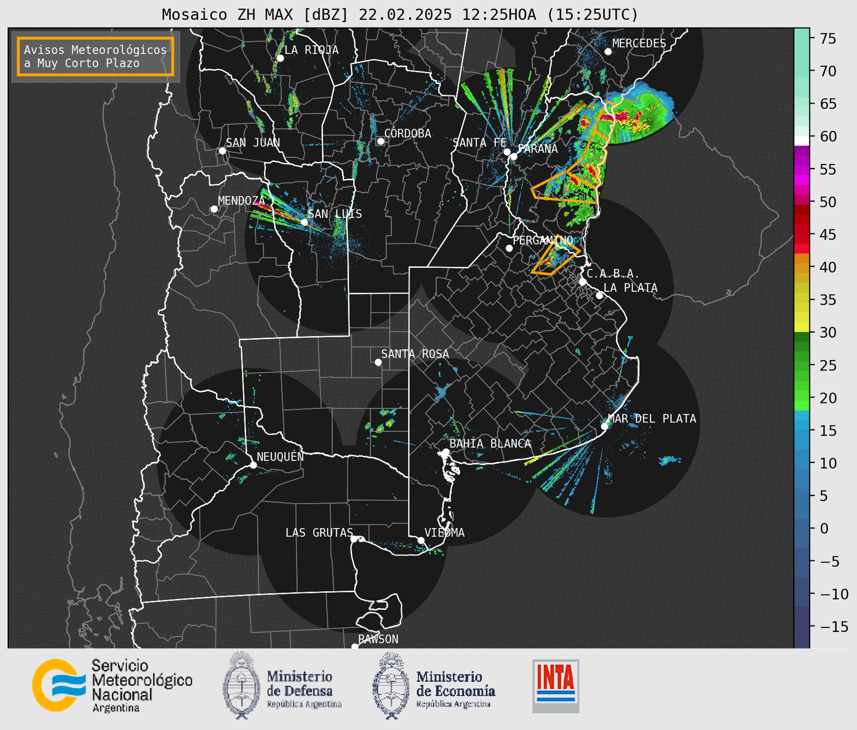Click the MENDOZA city label
Image resolution: width=857 pixels, height=730 pixels.
pos(242,201)
